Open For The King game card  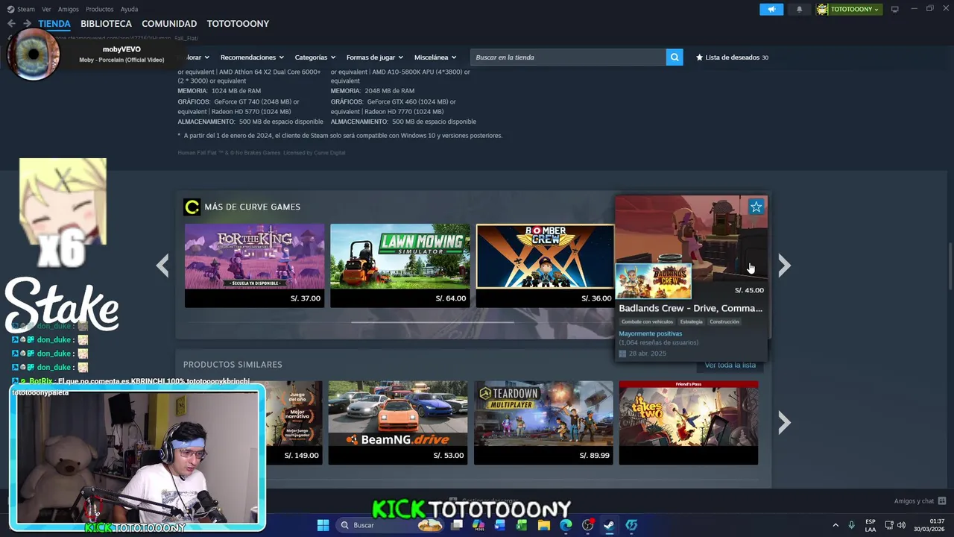click(254, 266)
